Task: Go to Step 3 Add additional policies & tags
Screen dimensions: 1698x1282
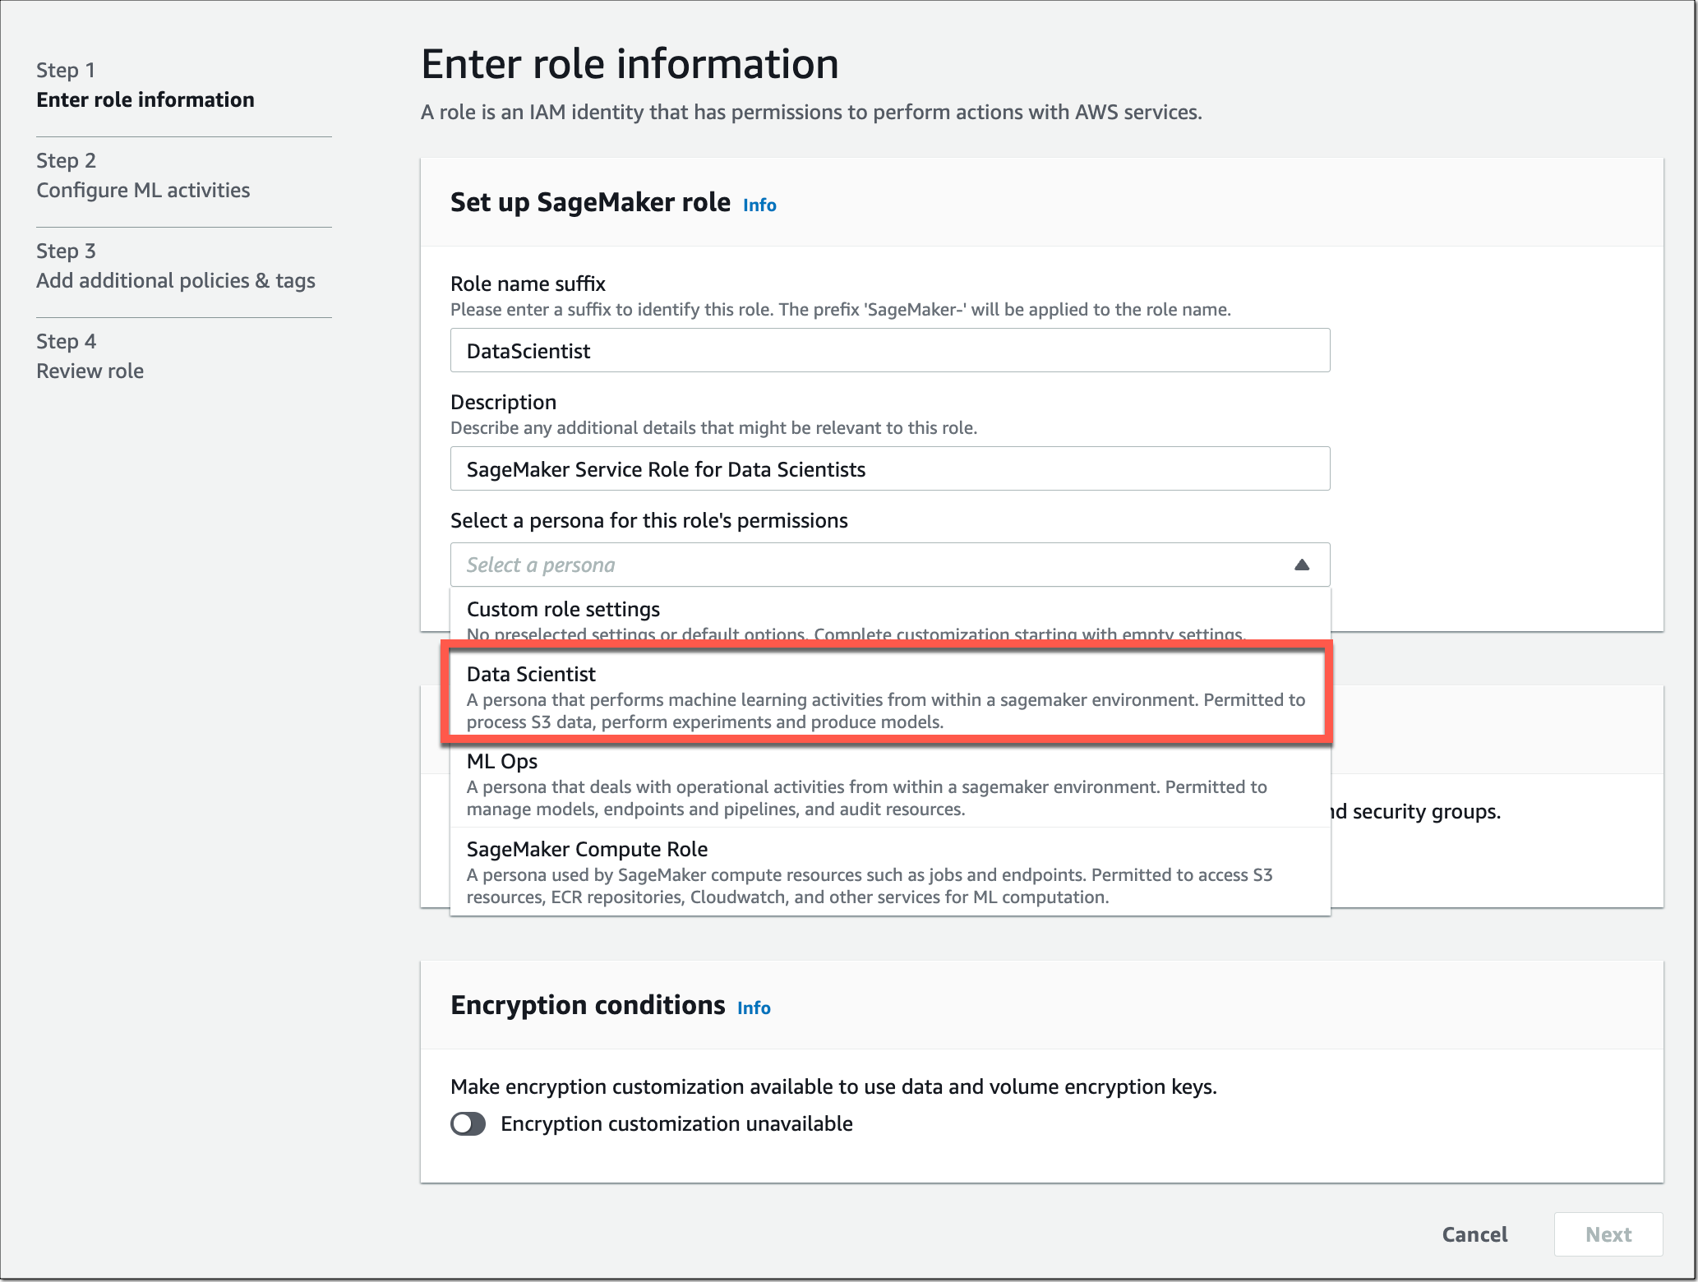Action: (x=176, y=266)
